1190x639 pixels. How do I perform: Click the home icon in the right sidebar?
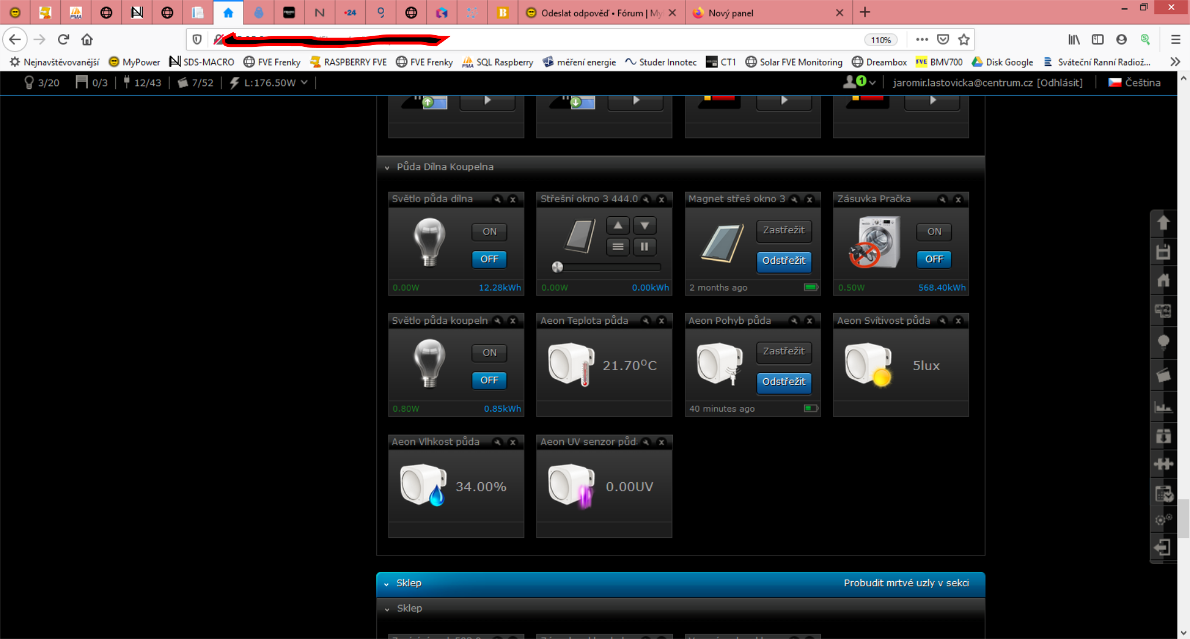tap(1163, 281)
